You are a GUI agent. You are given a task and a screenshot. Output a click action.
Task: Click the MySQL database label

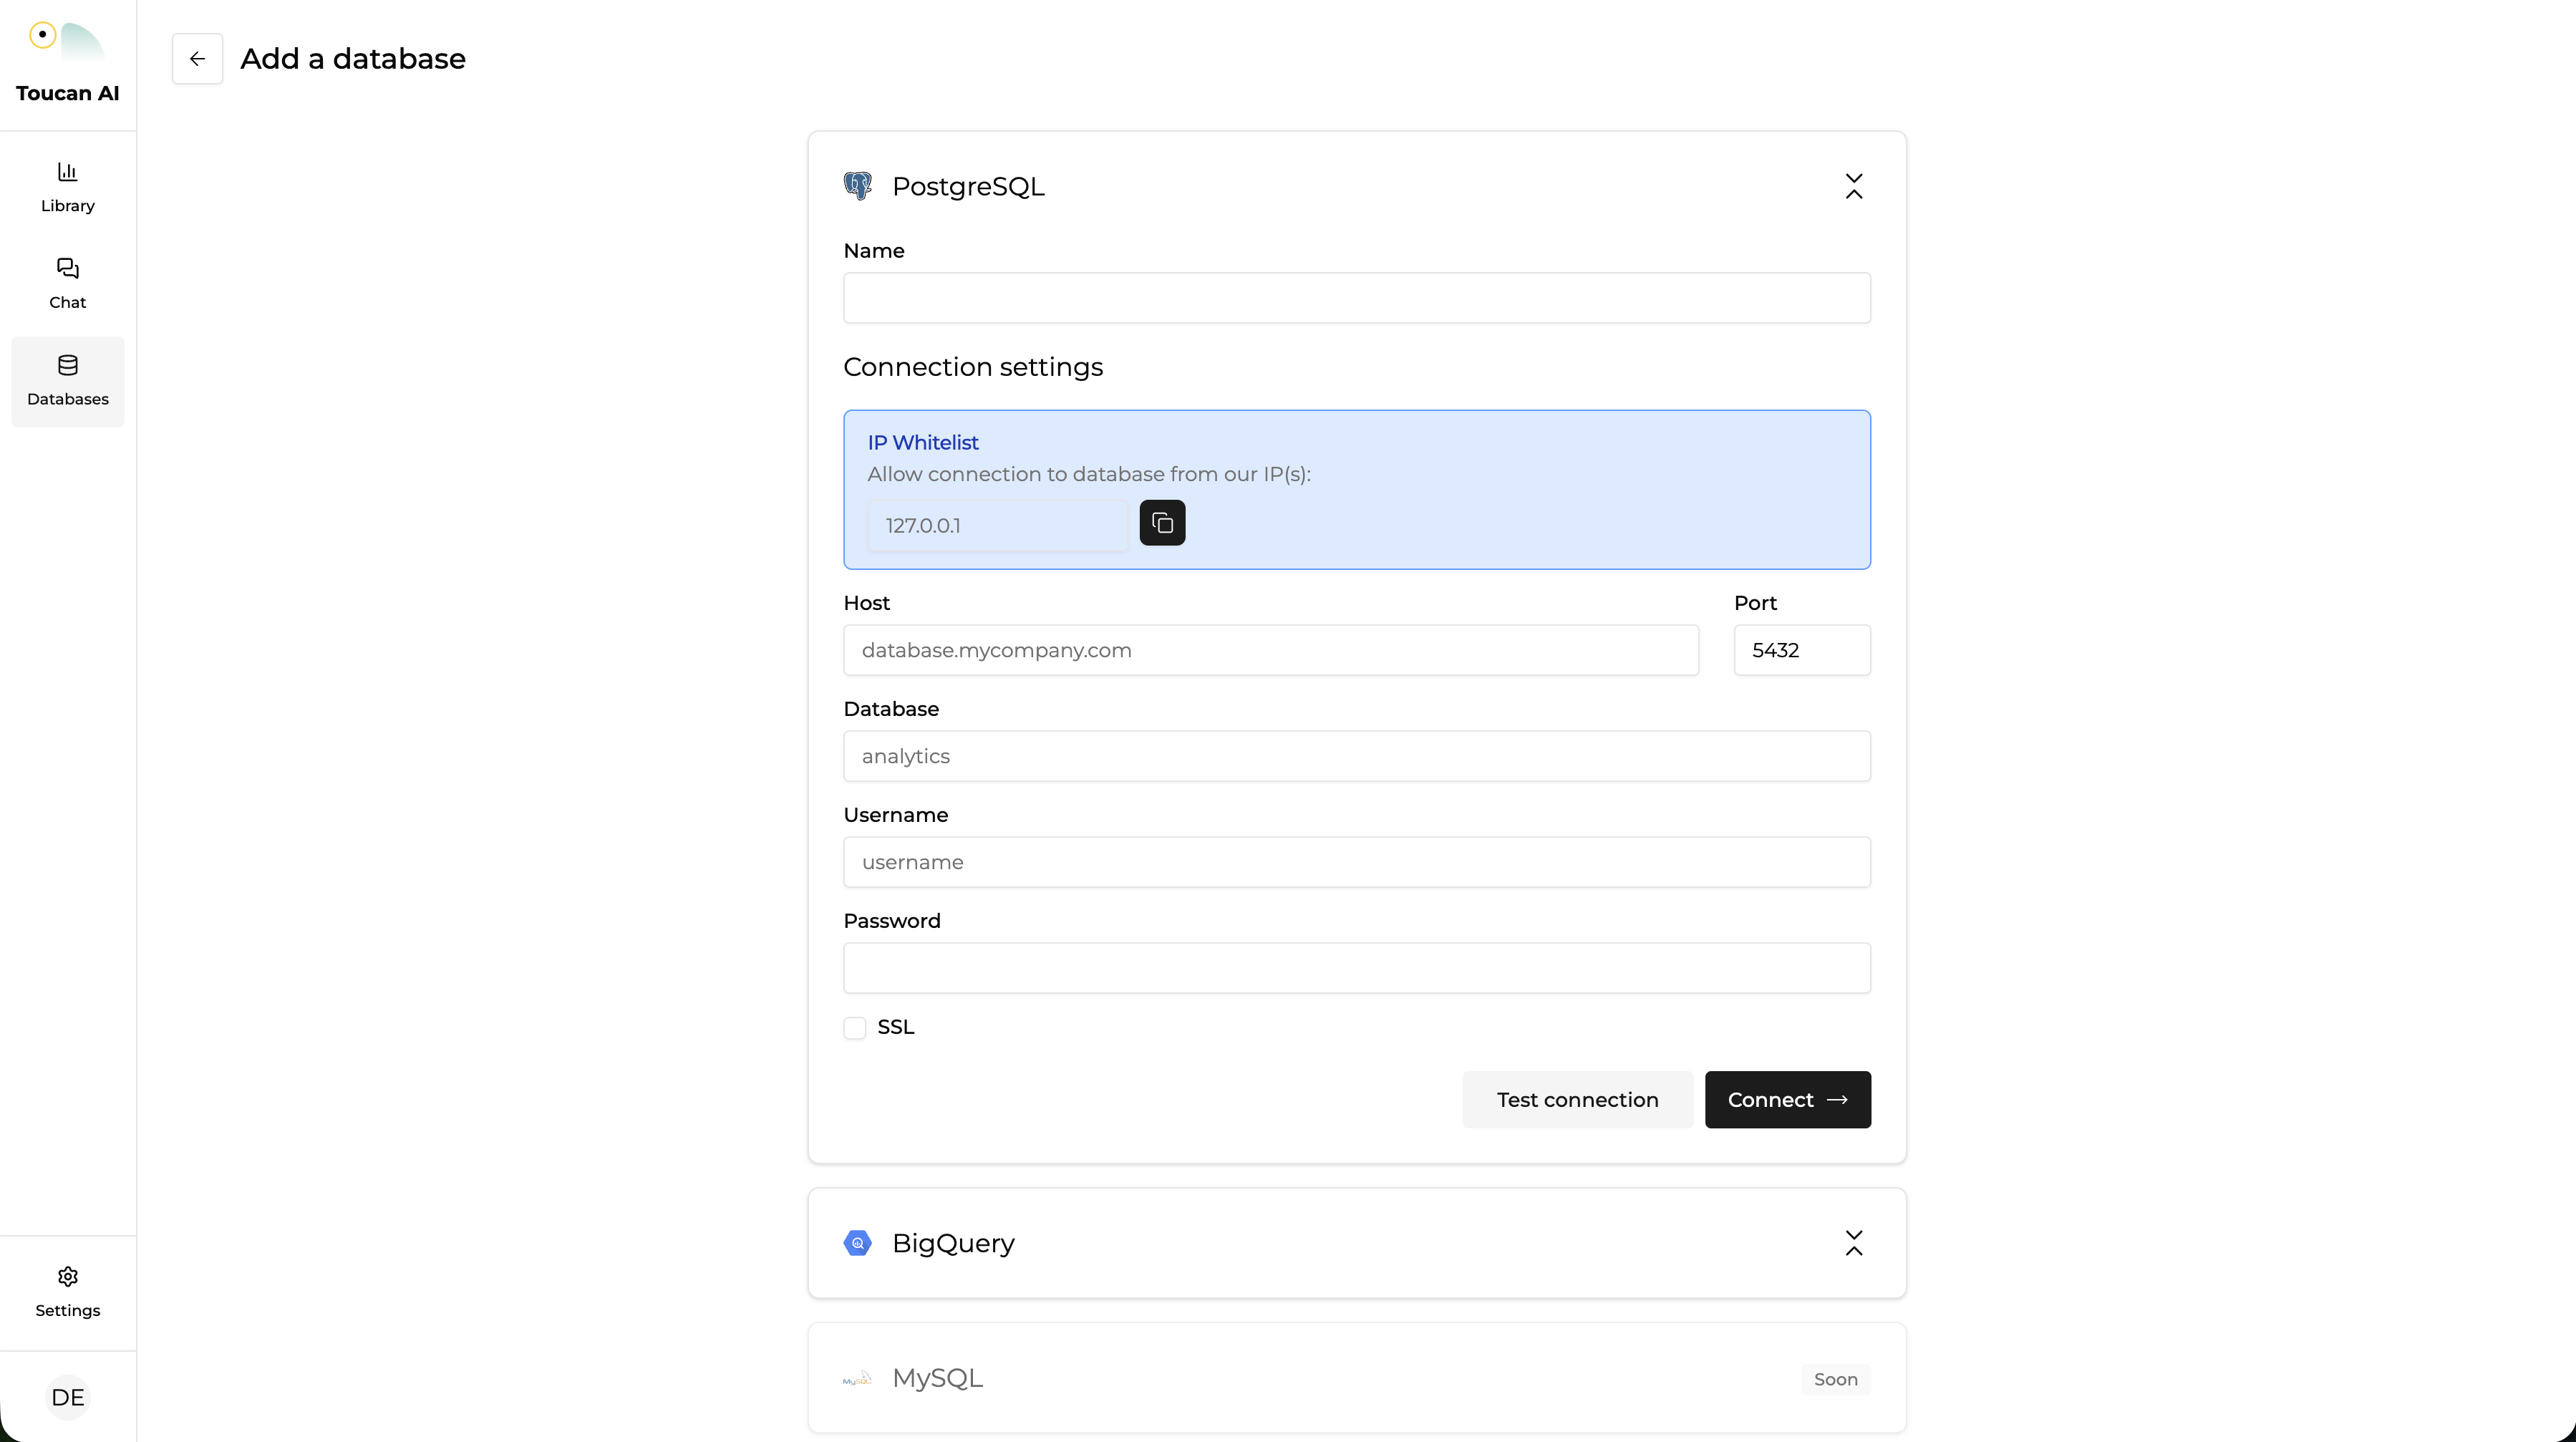(937, 1378)
